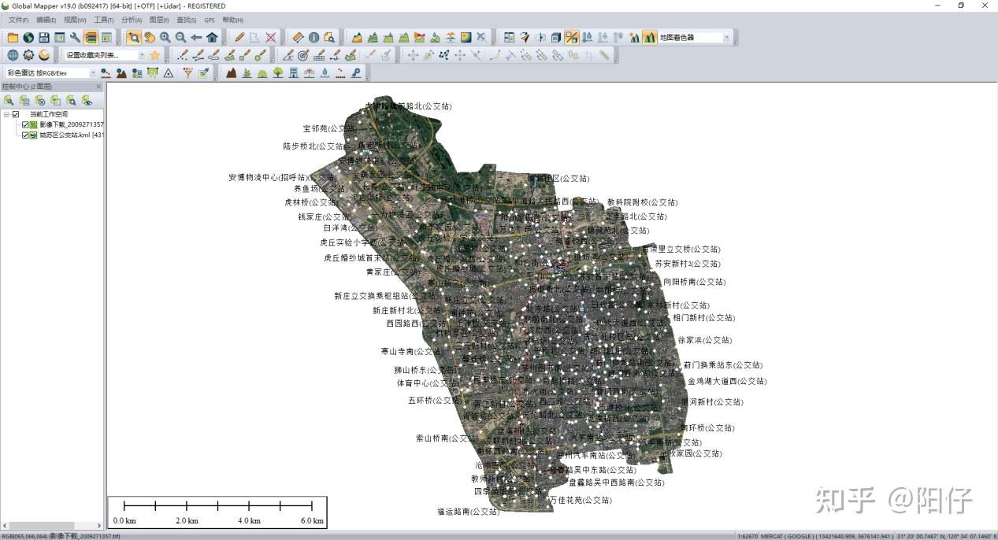Image resolution: width=998 pixels, height=540 pixels.
Task: Close the 控制中心 panel
Action: tap(99, 87)
